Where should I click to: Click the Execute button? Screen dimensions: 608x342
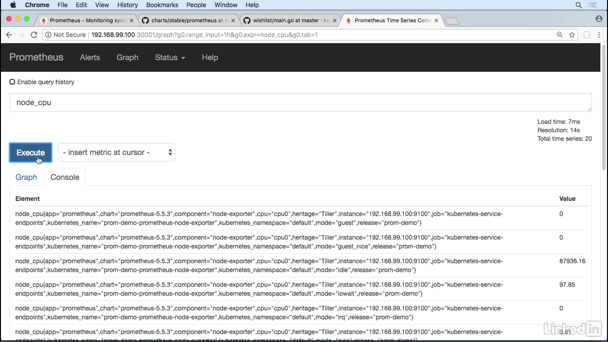(30, 152)
